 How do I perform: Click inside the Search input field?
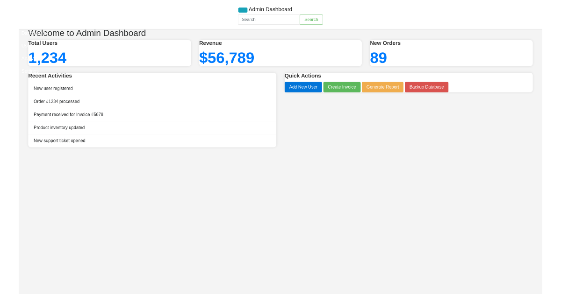pos(268,19)
